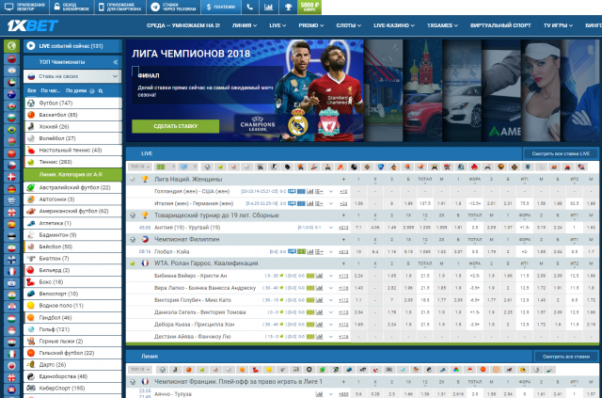Click the 1XBET logo
The image size is (602, 398).
[x=33, y=25]
